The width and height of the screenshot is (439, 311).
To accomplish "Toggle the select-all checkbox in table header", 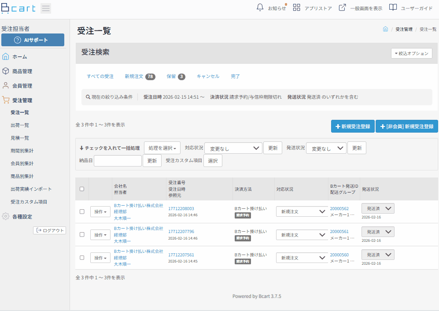I will coord(82,189).
